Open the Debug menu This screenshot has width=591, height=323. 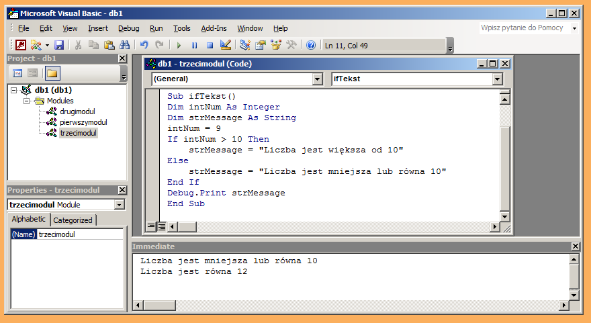click(128, 28)
